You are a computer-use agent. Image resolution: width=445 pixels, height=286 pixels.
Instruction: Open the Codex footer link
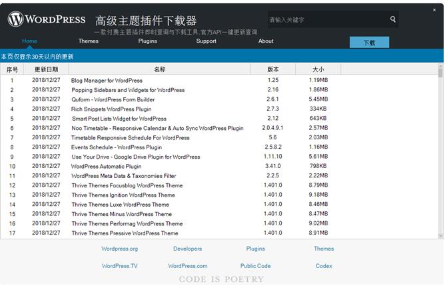(324, 266)
